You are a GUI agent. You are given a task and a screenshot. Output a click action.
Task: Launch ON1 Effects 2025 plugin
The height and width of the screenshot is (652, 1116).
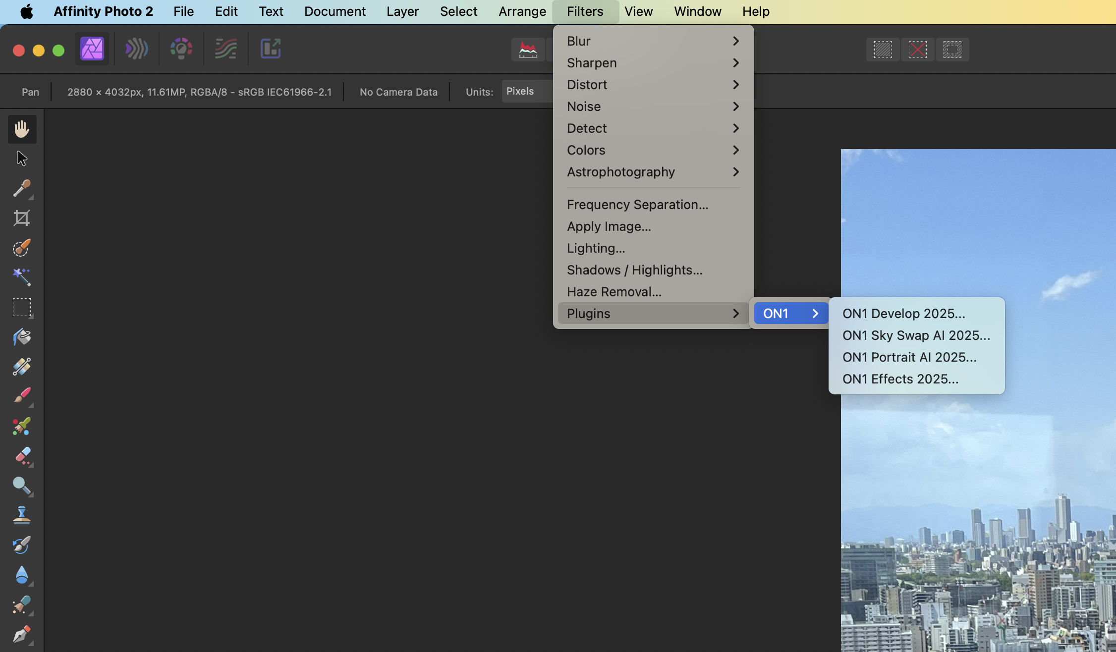coord(900,379)
